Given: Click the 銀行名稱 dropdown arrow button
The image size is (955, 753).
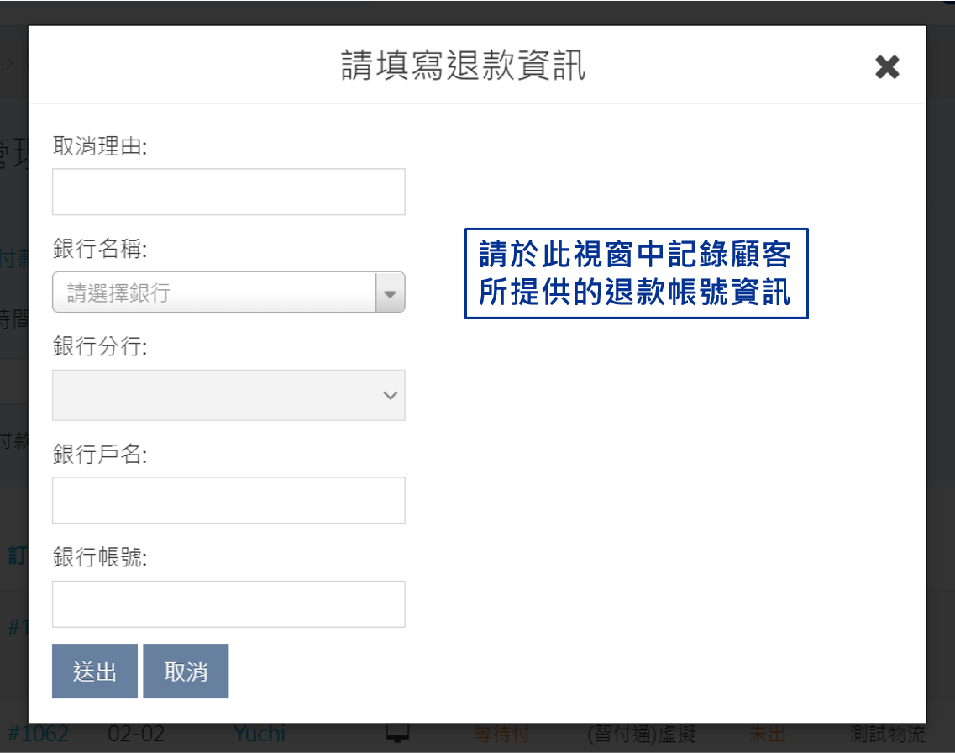Looking at the screenshot, I should point(390,292).
